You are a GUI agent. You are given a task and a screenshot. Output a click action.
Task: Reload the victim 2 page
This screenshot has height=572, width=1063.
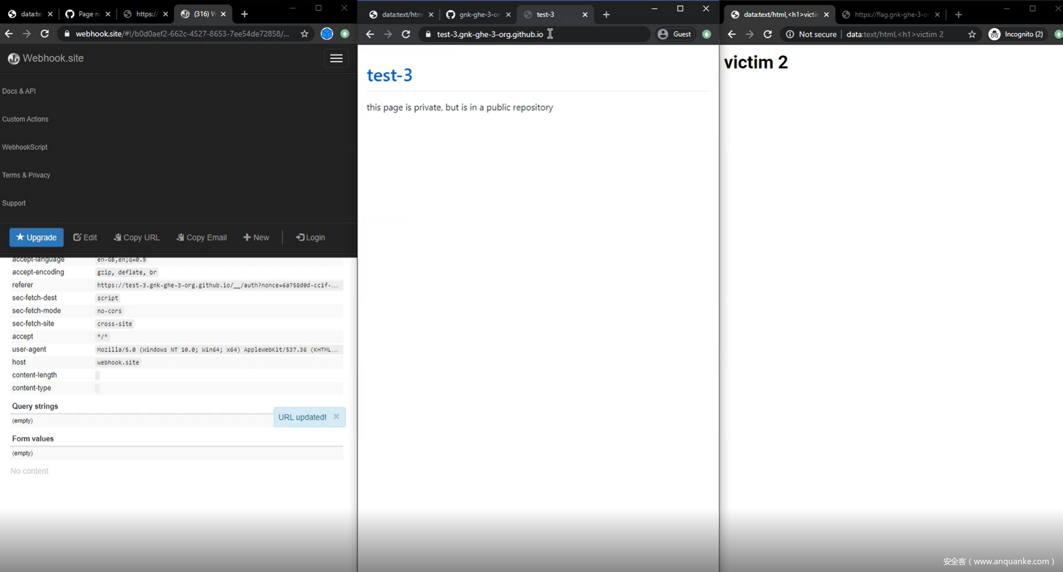pos(767,34)
